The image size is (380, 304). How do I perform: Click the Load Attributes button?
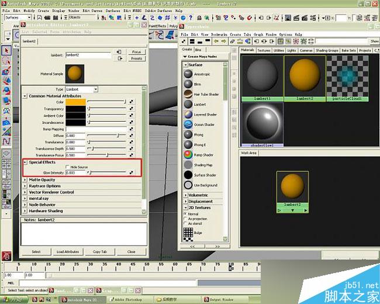click(68, 251)
